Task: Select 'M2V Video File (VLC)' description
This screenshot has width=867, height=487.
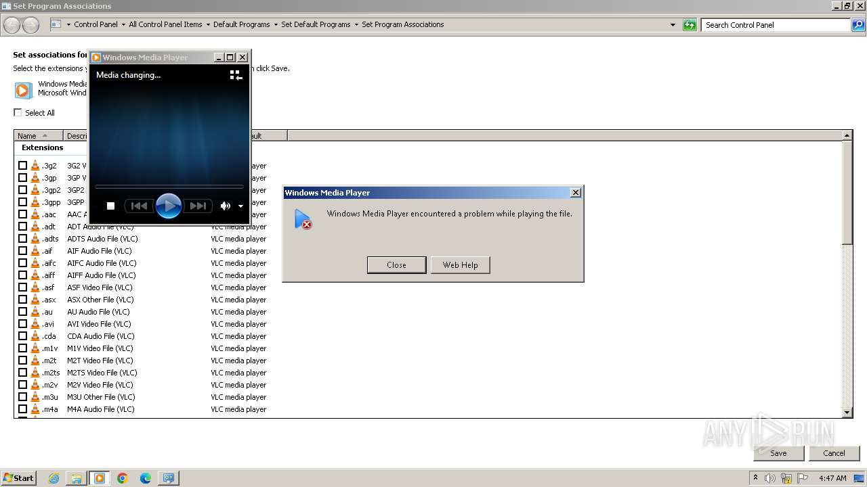Action: tap(100, 385)
